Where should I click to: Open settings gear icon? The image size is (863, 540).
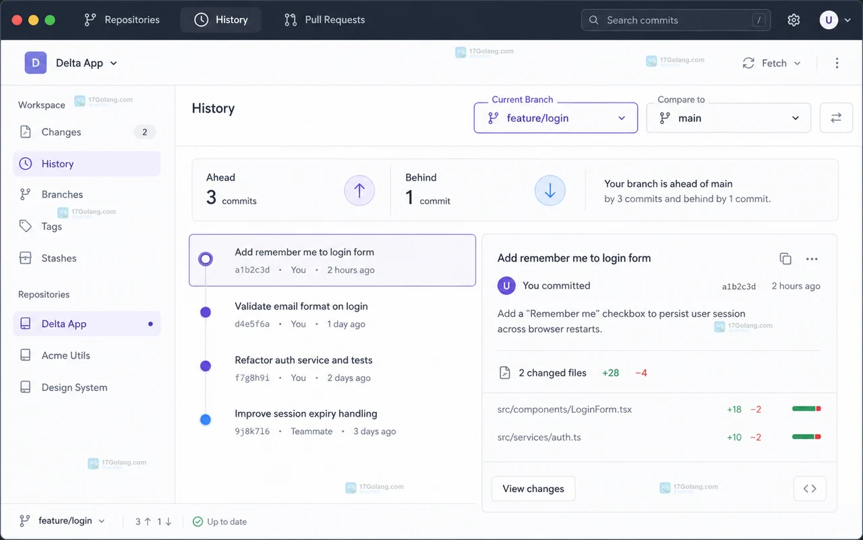tap(794, 20)
